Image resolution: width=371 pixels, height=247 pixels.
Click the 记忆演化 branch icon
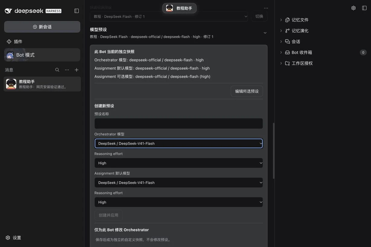tap(287, 31)
